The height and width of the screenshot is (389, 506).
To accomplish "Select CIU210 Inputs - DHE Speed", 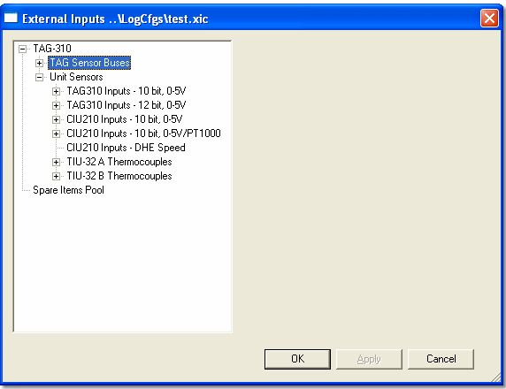I will (126, 148).
